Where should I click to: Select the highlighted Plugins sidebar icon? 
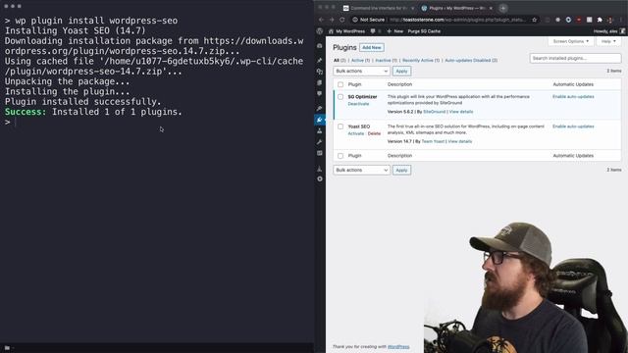pyautogui.click(x=320, y=120)
